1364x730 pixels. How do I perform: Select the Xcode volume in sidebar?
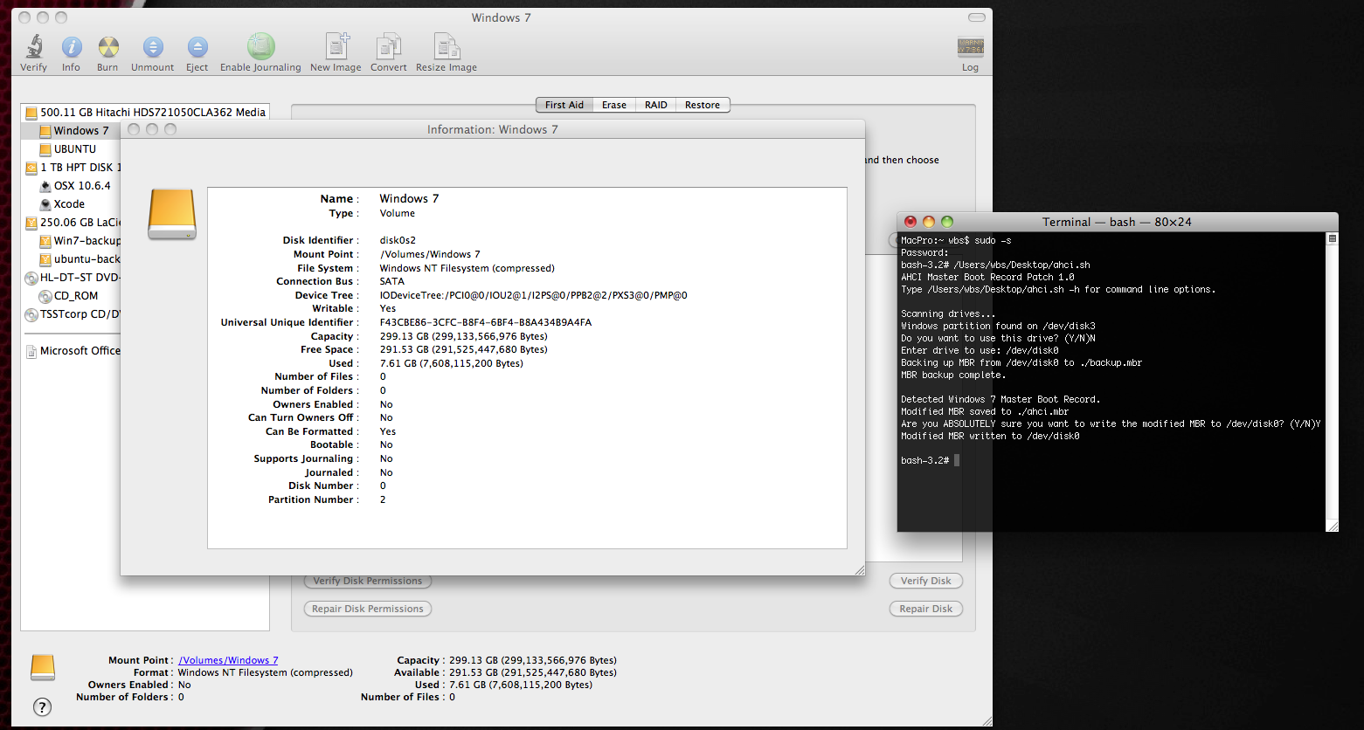tap(71, 204)
